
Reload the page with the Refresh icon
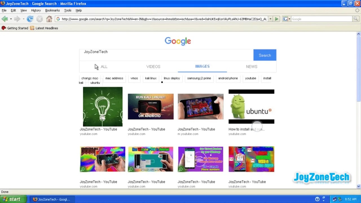30,19
